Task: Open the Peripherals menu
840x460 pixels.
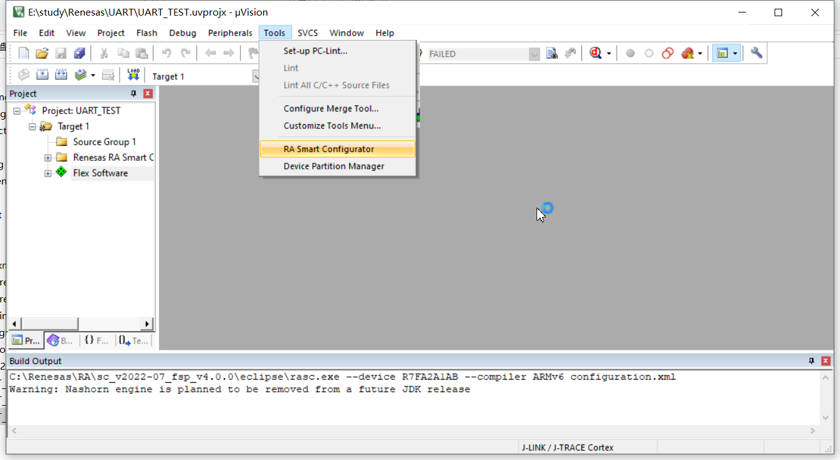Action: click(231, 33)
